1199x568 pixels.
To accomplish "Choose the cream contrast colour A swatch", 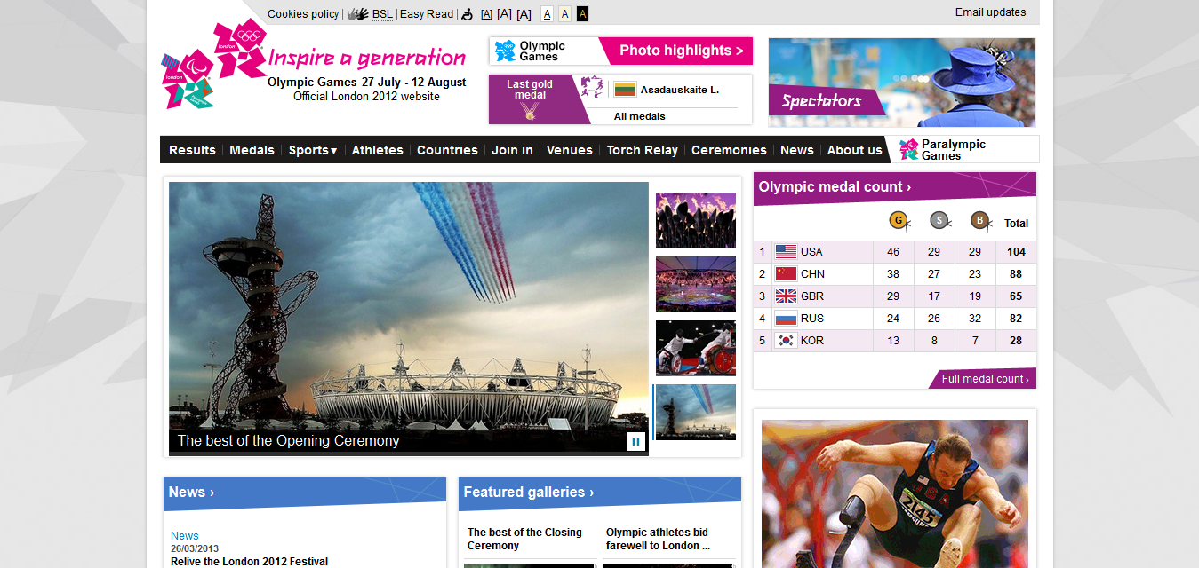I will [564, 14].
